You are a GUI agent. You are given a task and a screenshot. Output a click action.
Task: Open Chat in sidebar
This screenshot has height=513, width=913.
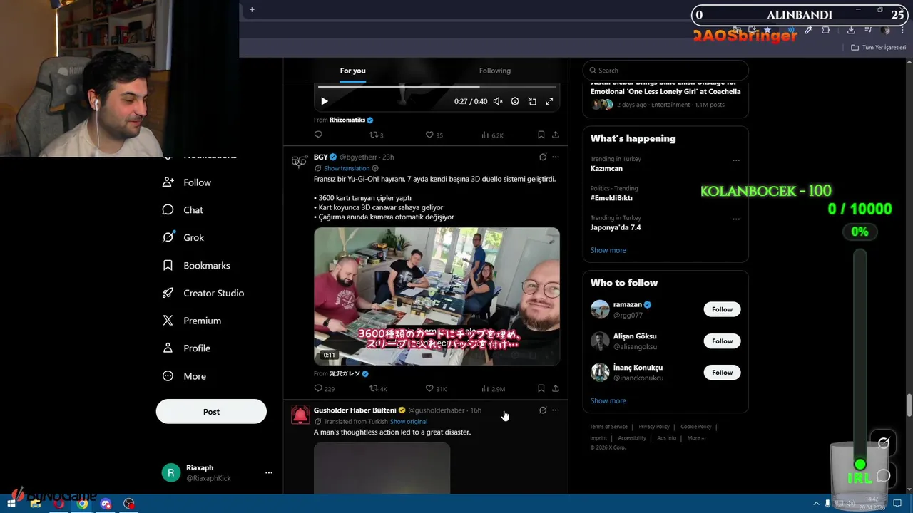[183, 210]
